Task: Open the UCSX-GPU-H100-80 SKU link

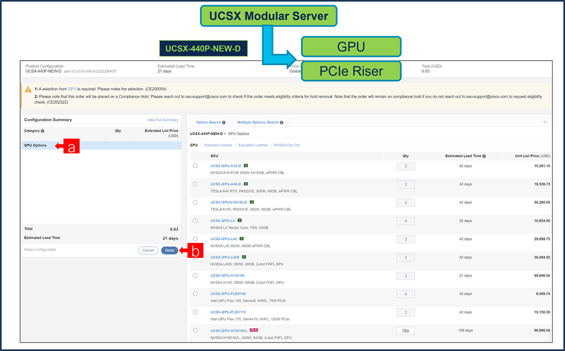Action: (228, 276)
